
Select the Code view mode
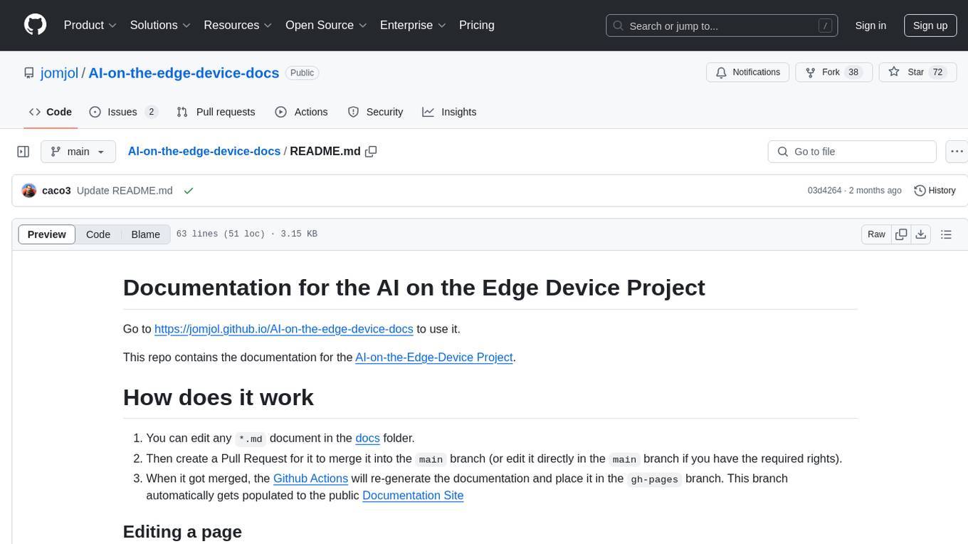tap(98, 234)
